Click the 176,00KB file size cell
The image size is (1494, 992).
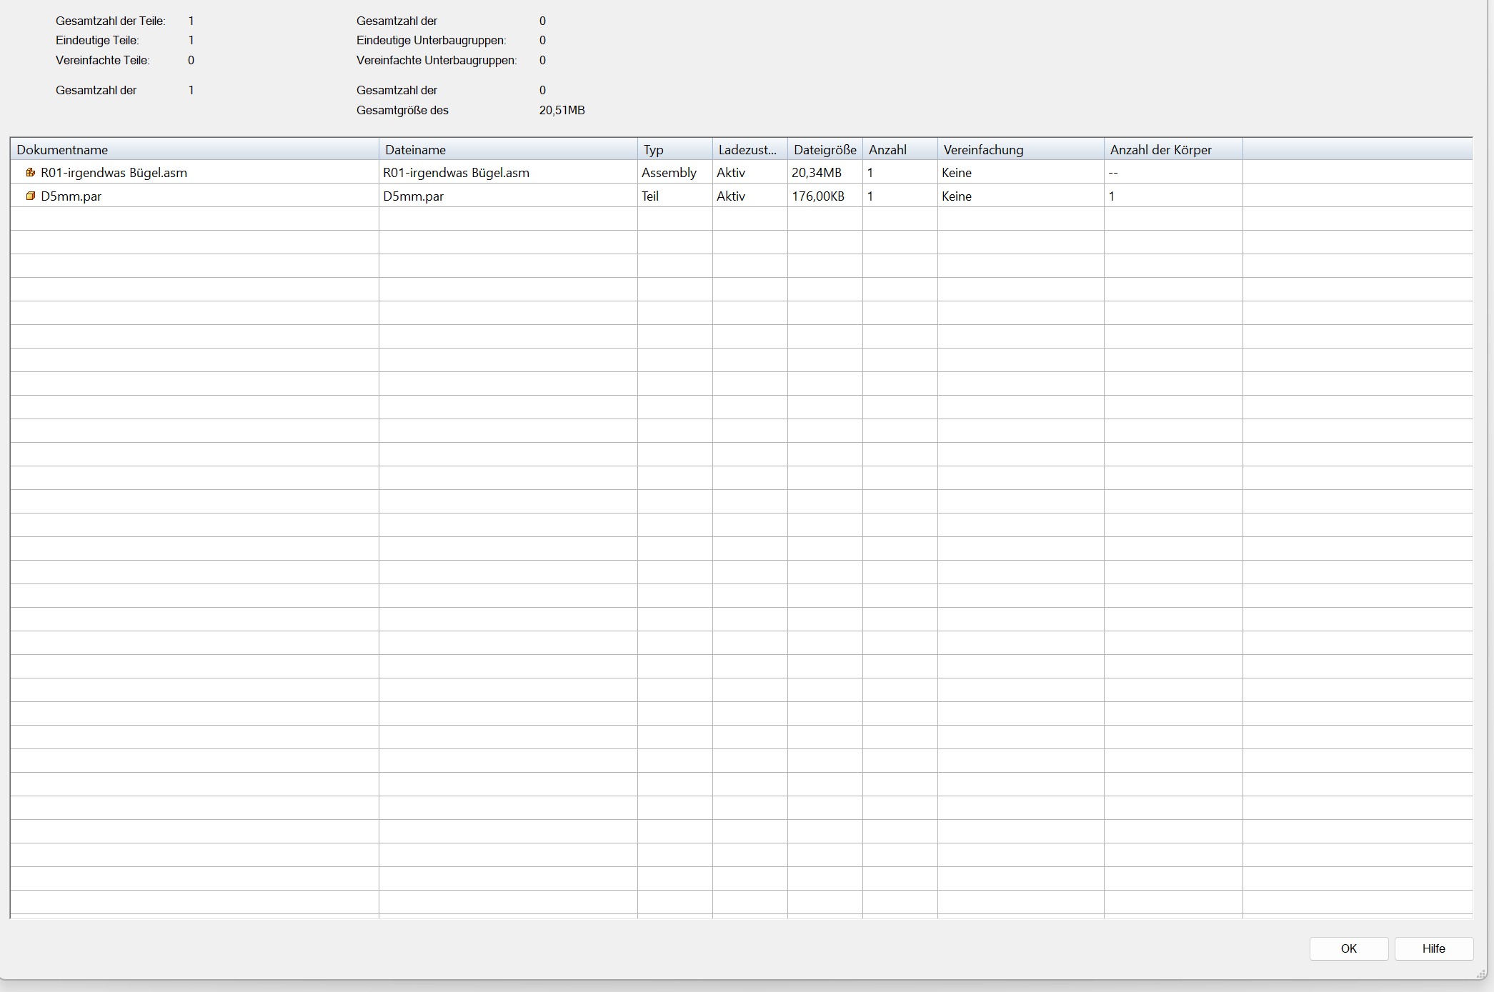click(x=818, y=196)
